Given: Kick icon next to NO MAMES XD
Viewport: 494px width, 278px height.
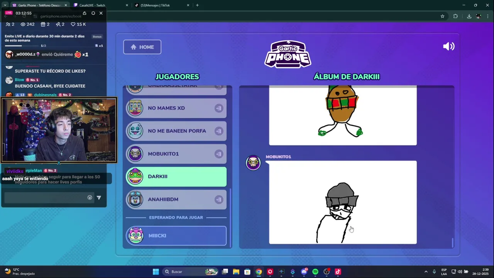Looking at the screenshot, I should point(219,108).
